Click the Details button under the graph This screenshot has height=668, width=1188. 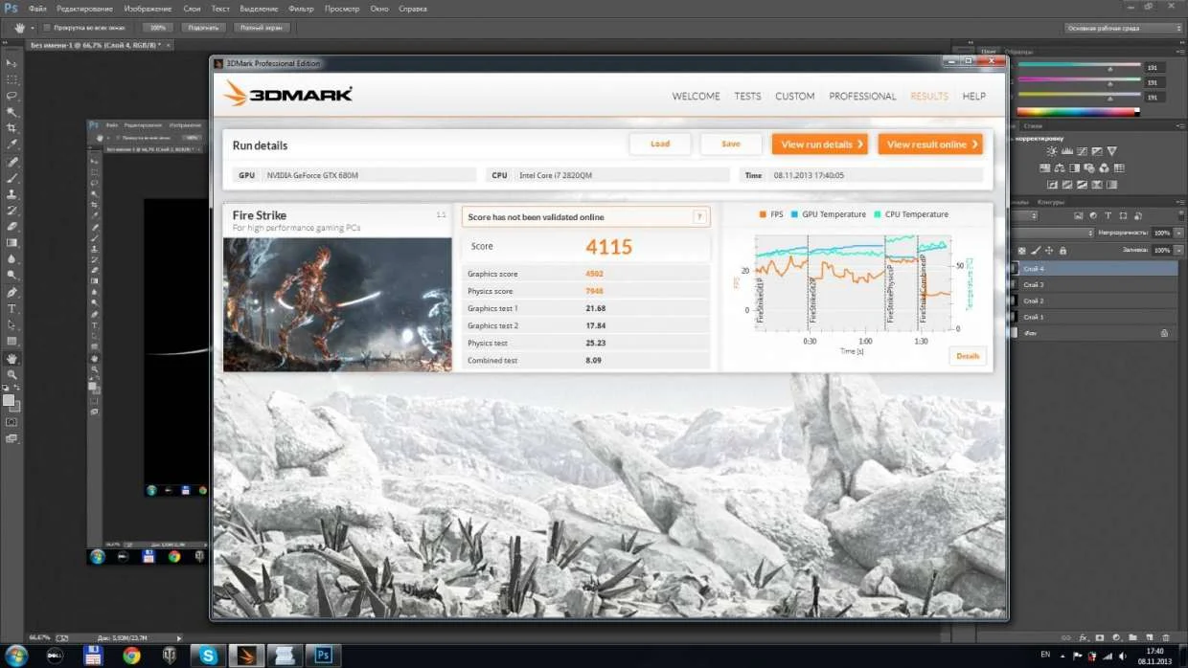(x=968, y=356)
